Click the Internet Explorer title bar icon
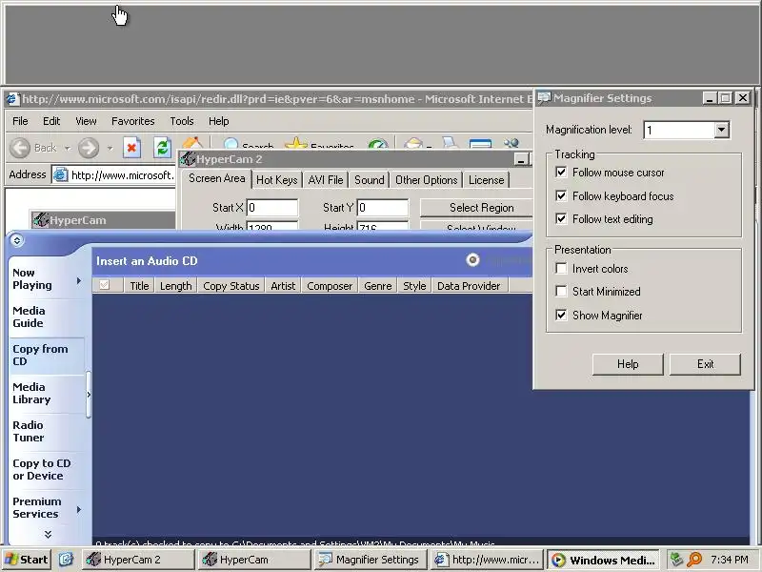This screenshot has height=572, width=762. [x=12, y=99]
